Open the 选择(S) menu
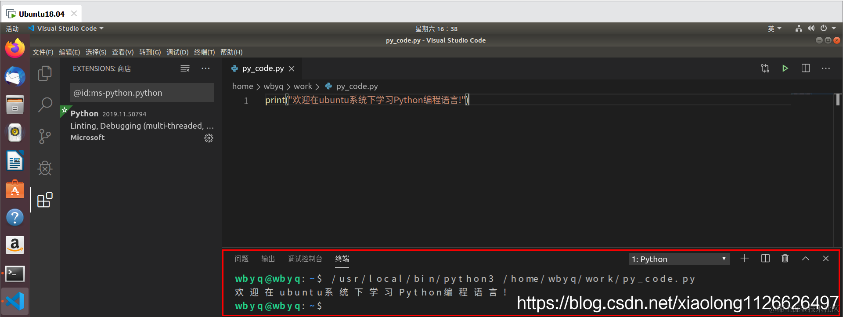Viewport: 843px width, 317px height. [x=96, y=52]
